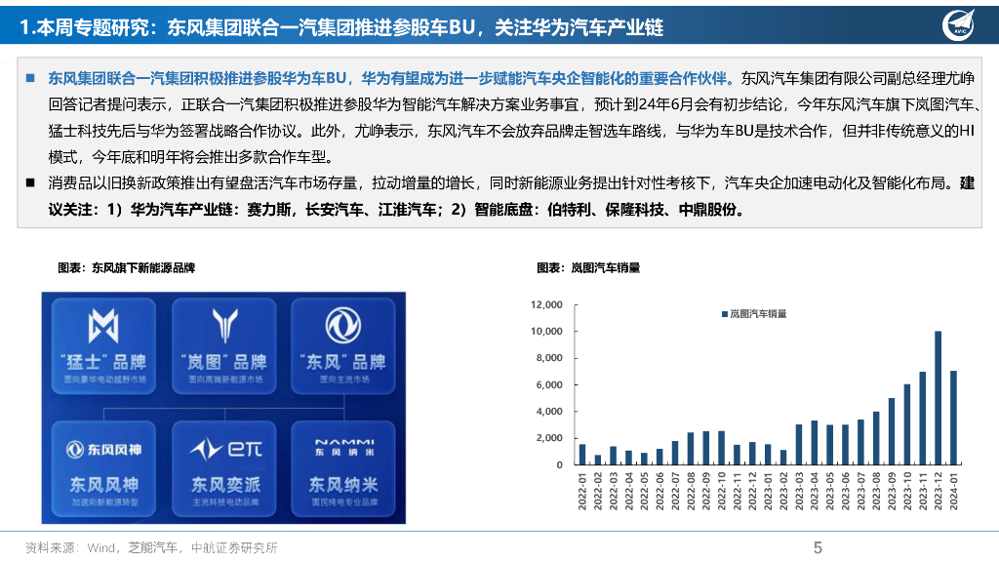Image resolution: width=999 pixels, height=562 pixels.
Task: Click subtitle 主流科技电动品牌
Action: [x=225, y=502]
